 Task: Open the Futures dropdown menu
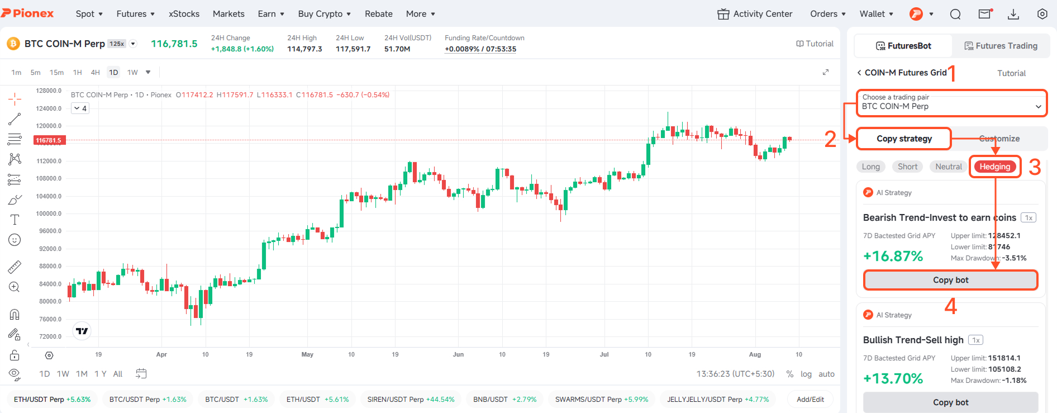tap(136, 14)
